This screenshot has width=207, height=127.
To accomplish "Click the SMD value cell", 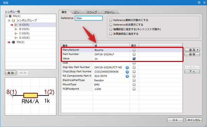I will pos(111,85).
